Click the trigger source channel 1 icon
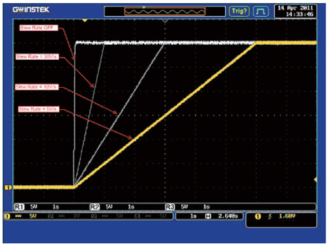The height and width of the screenshot is (246, 328). pyautogui.click(x=258, y=216)
